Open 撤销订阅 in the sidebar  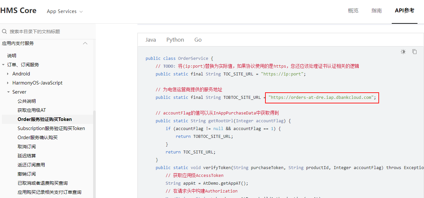pos(27,174)
